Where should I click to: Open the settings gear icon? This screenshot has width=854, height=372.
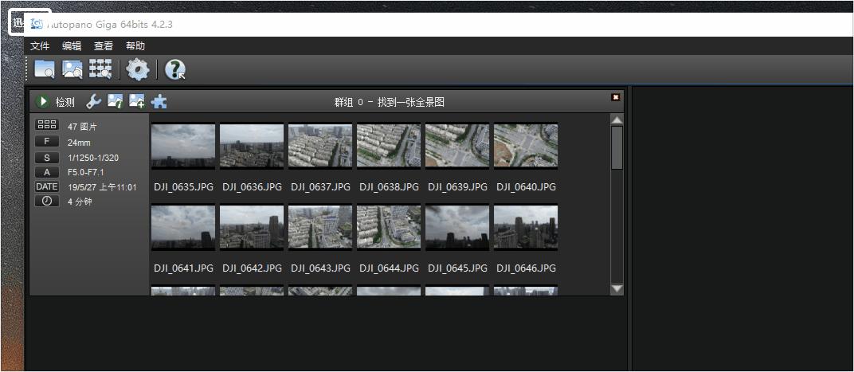click(x=137, y=69)
